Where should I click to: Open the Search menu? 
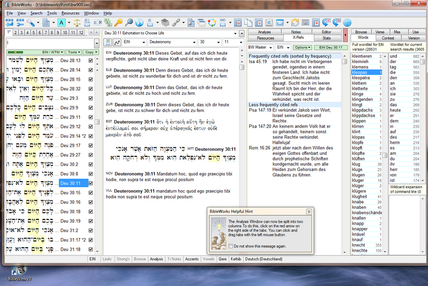tap(36, 13)
